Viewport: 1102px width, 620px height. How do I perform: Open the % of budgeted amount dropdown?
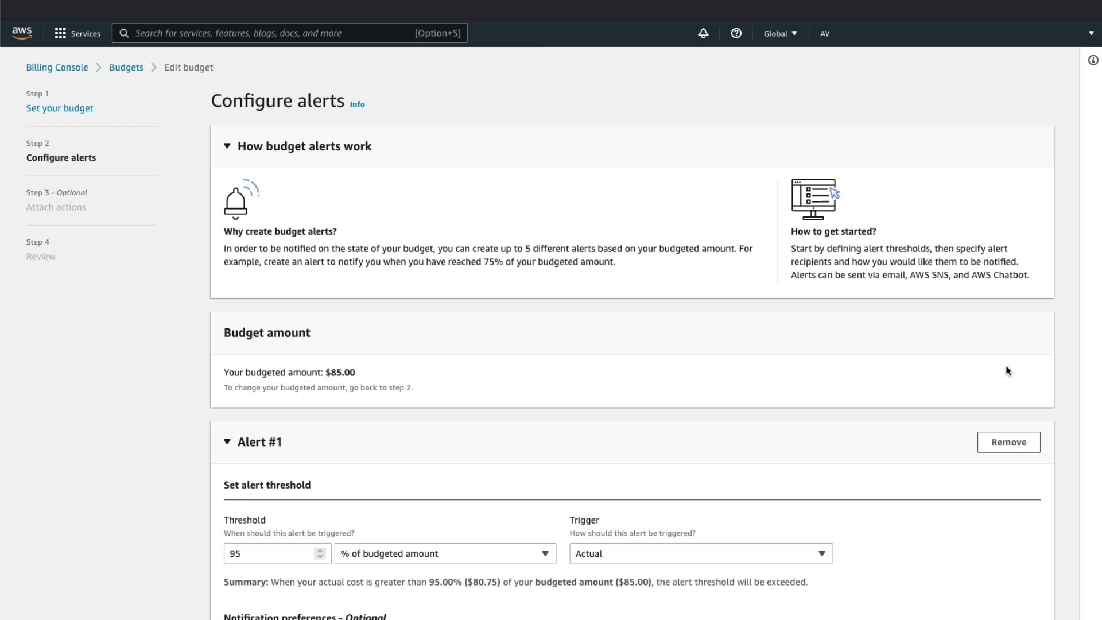point(445,553)
